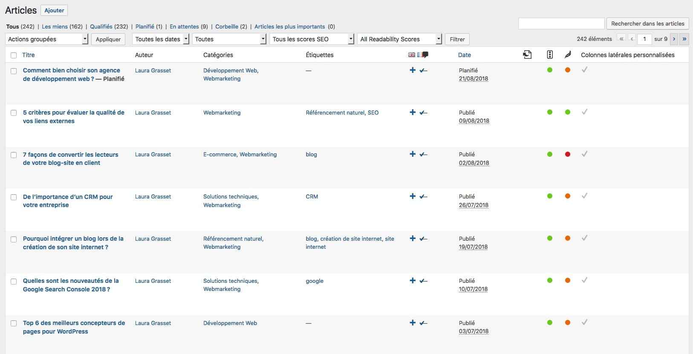Click language checkmark icon for '5 critères' row

[423, 112]
